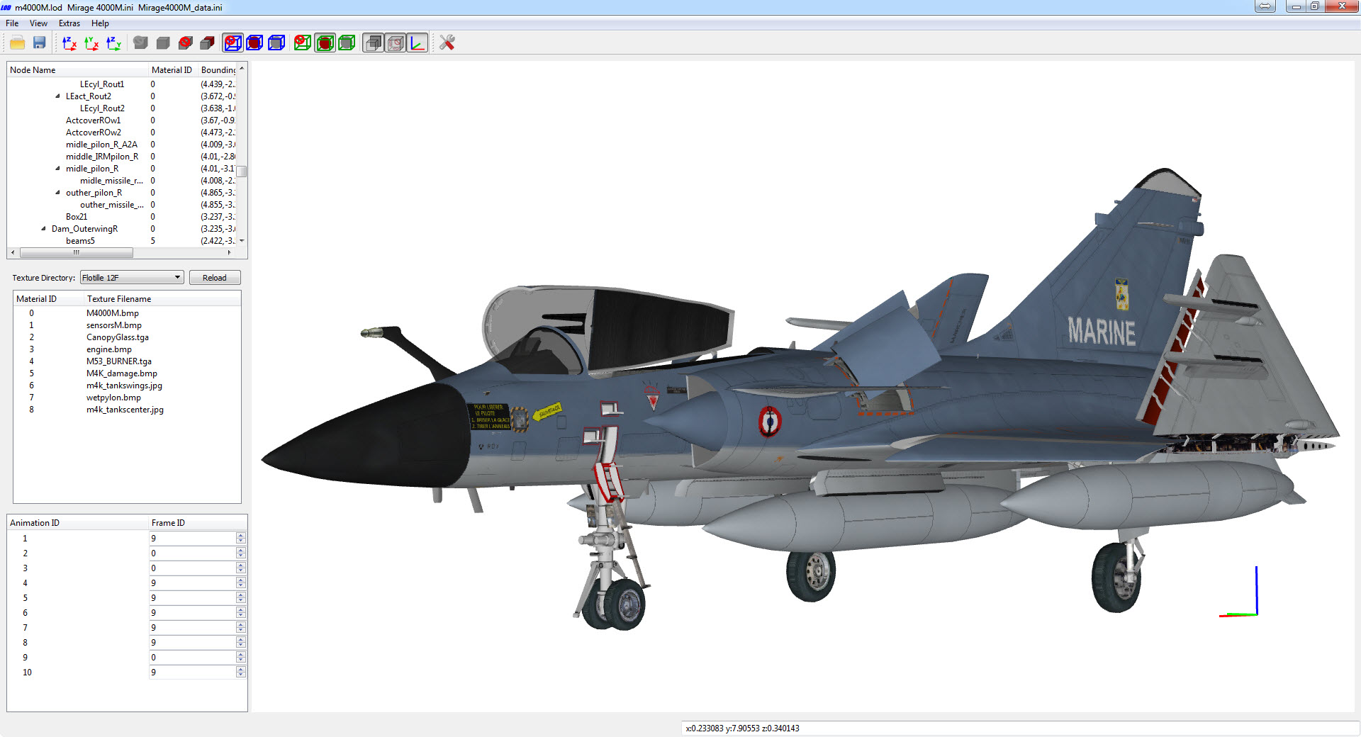Screen dimensions: 1361x737
Task: Toggle blue bounding box with prohibition sign
Action: [233, 43]
